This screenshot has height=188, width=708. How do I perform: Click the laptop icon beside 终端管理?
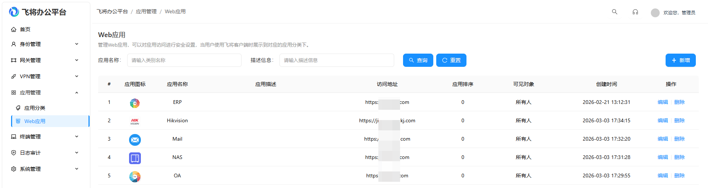pos(14,137)
